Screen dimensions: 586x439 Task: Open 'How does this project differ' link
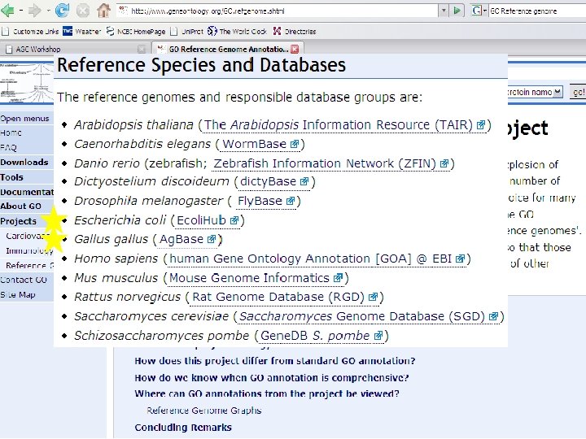pos(275,361)
